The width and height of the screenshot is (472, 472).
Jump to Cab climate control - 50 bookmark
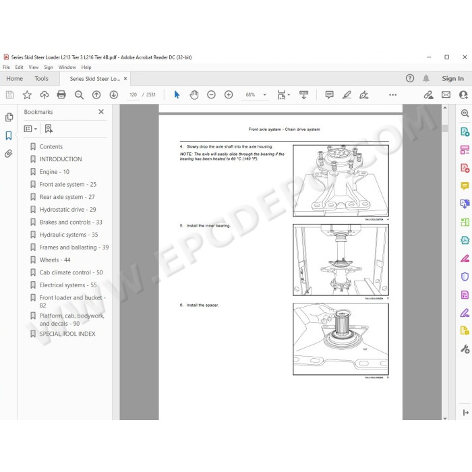pyautogui.click(x=71, y=272)
